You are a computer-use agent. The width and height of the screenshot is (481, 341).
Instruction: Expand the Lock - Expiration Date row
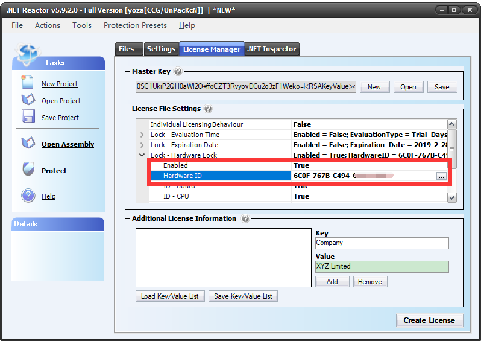click(142, 145)
